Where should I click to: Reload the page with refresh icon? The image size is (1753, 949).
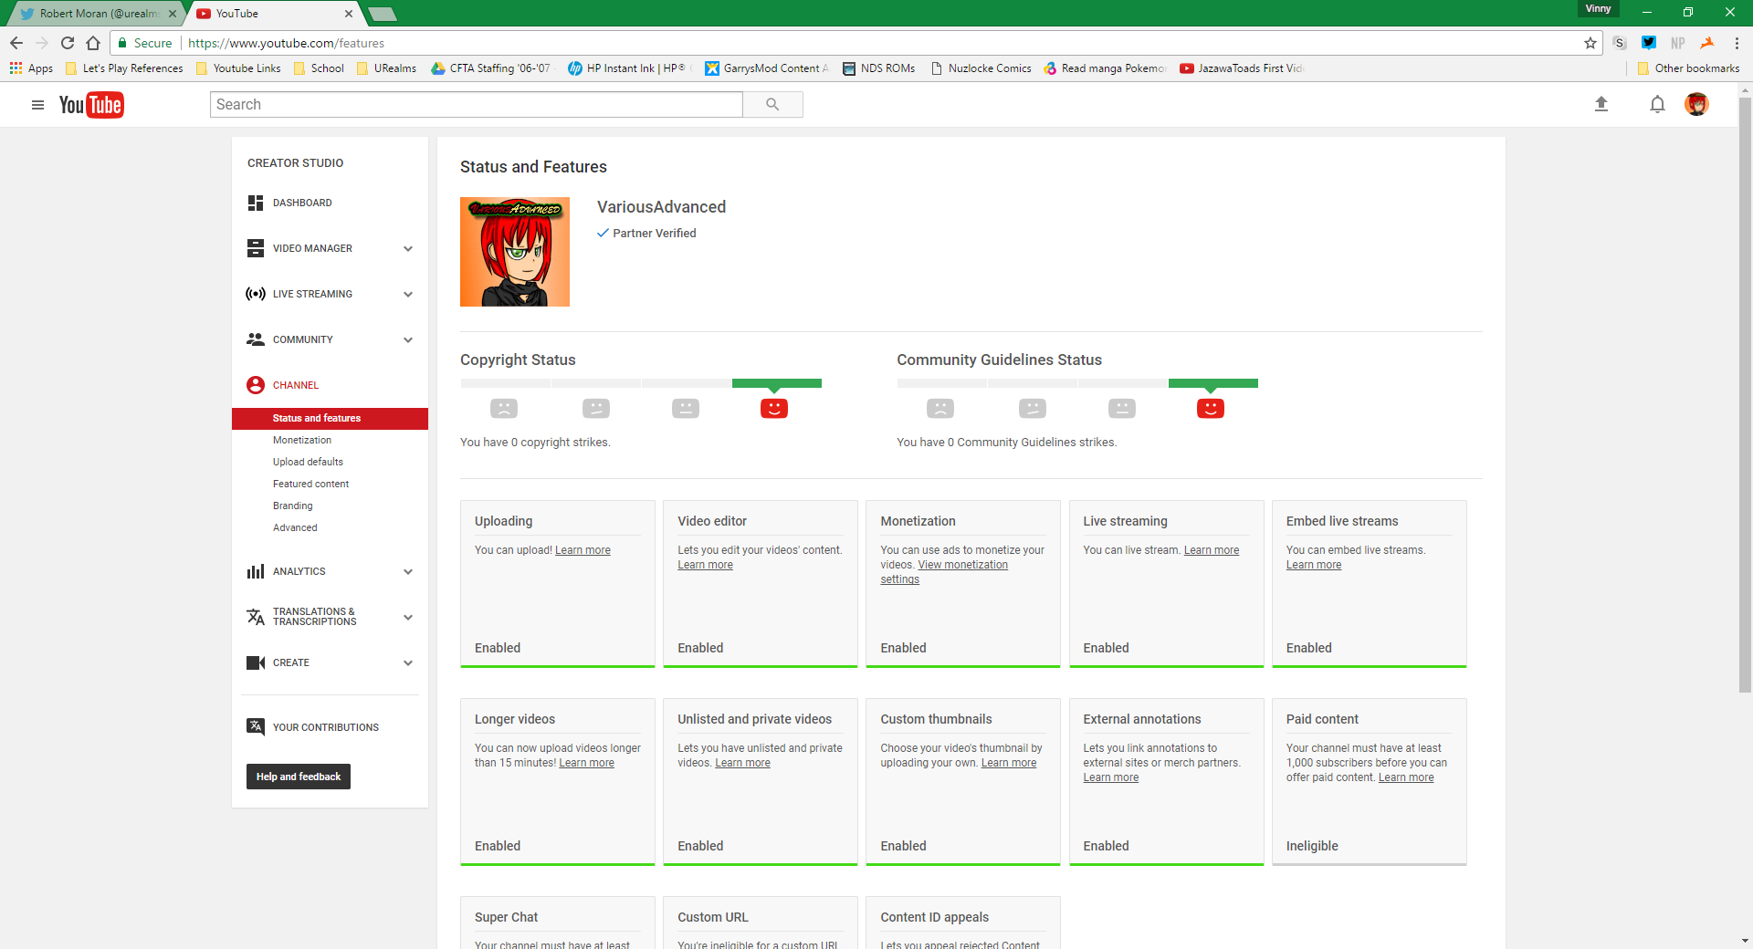tap(68, 43)
